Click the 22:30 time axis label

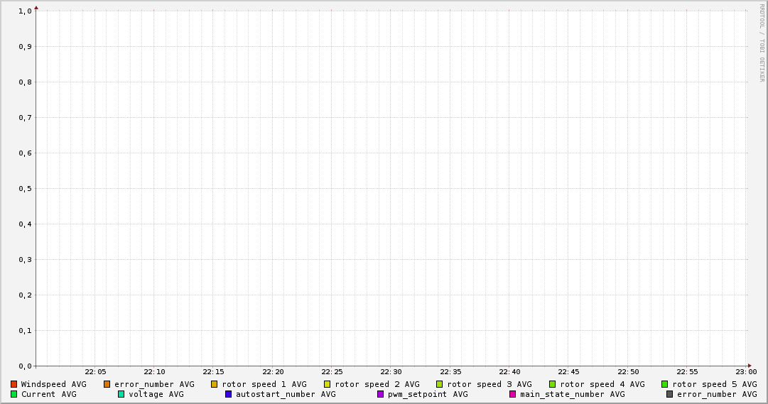pyautogui.click(x=391, y=372)
